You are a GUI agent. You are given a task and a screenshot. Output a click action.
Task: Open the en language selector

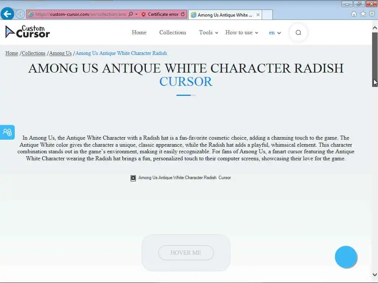(x=275, y=33)
